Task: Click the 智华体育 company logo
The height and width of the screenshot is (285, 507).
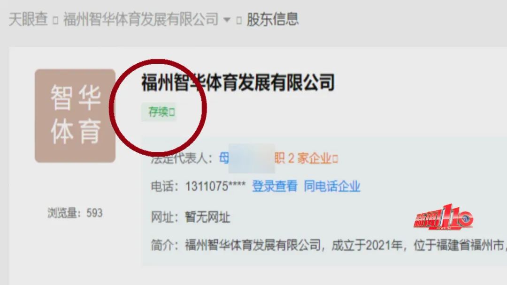Action: tap(75, 116)
